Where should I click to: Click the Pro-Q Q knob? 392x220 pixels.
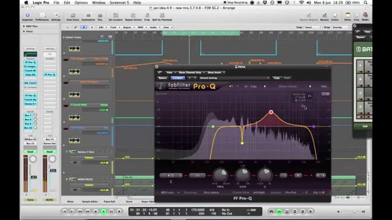tap(265, 175)
